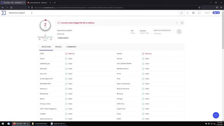Click the taskbar clock showing 7:25 AM
Viewport: 224px width, 126px height.
point(220,124)
